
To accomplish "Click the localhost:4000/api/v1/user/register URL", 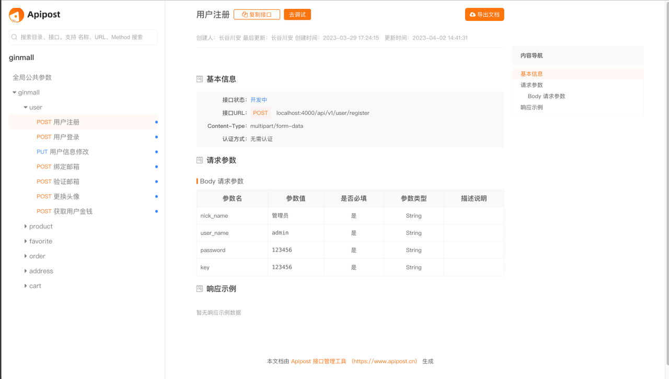I will point(322,113).
